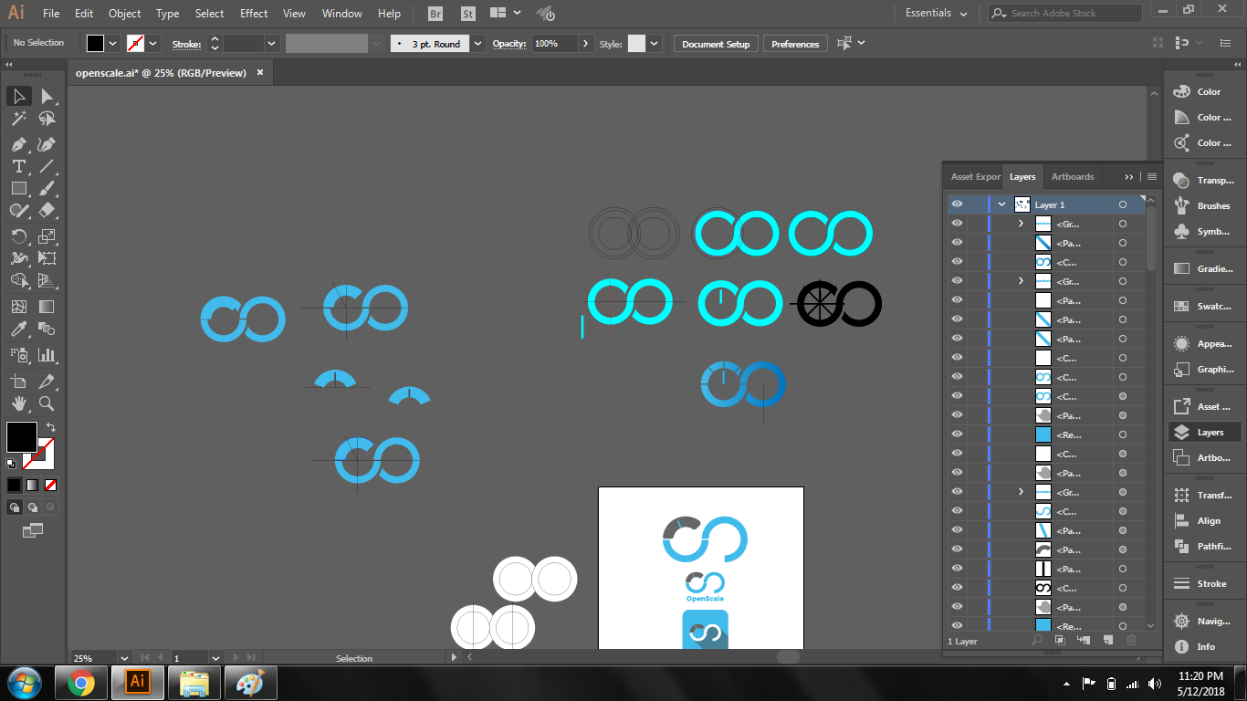The width and height of the screenshot is (1247, 701).
Task: Click the stroke color swatch in control bar
Action: tap(135, 43)
